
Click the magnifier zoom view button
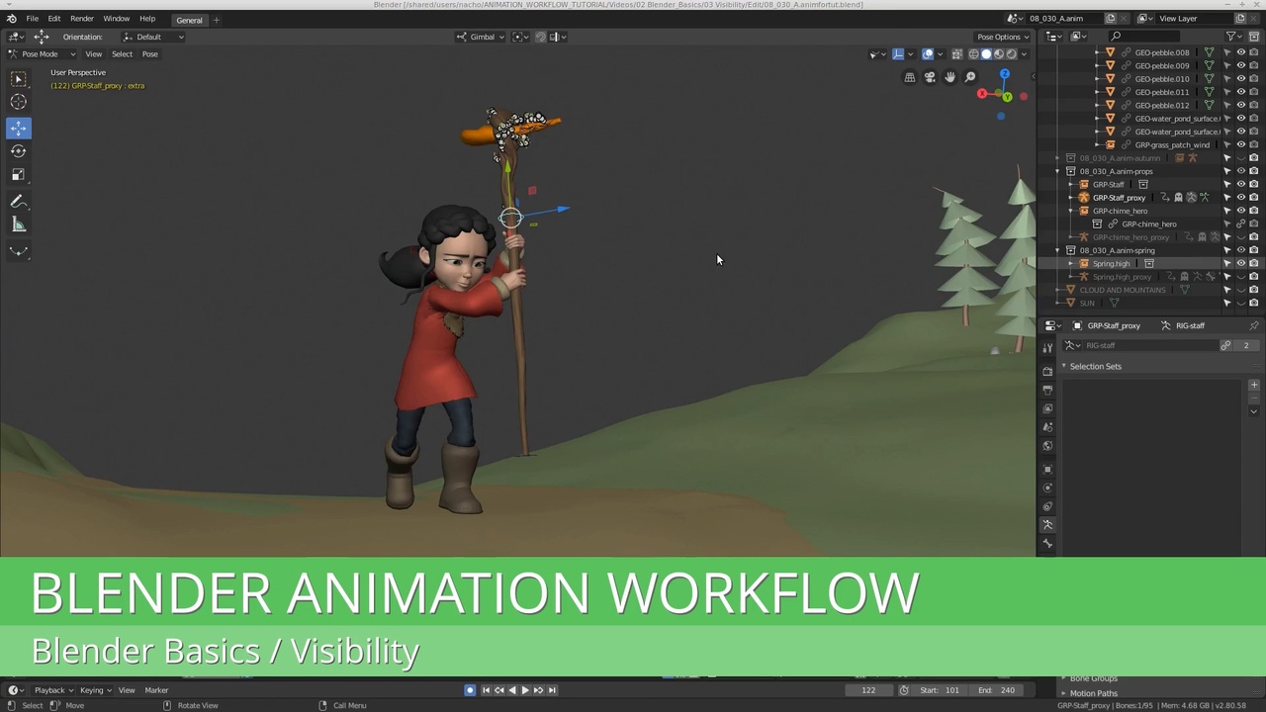click(970, 77)
